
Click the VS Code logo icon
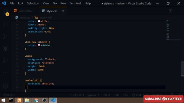coord(4,3)
